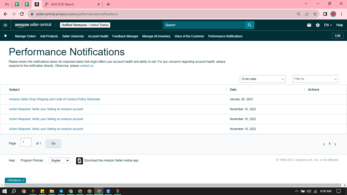Open File Explorer from the taskbar
Image resolution: width=347 pixels, height=195 pixels.
52,191
